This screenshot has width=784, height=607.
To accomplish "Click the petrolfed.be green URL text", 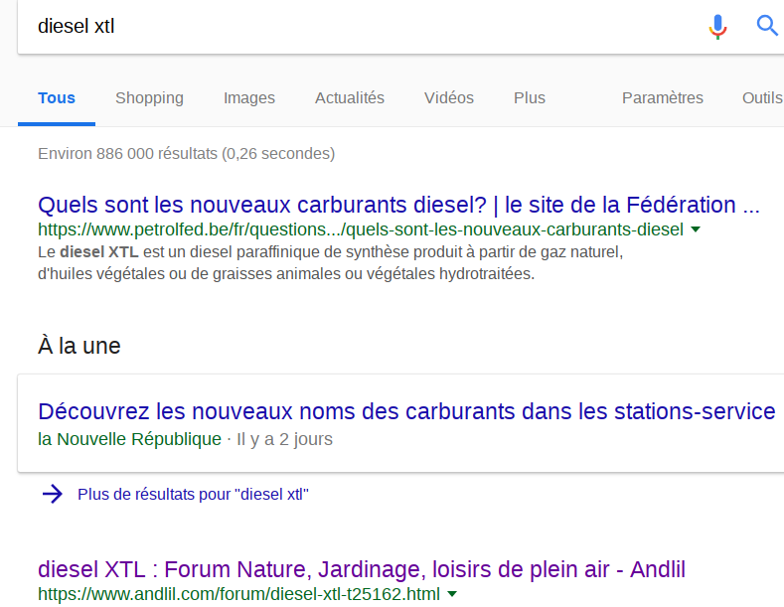I will 361,229.
